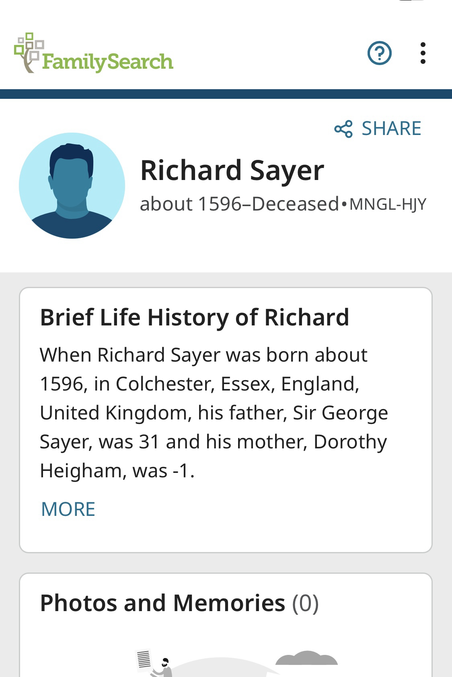
Task: Open the three-dot overflow menu
Action: [x=423, y=53]
